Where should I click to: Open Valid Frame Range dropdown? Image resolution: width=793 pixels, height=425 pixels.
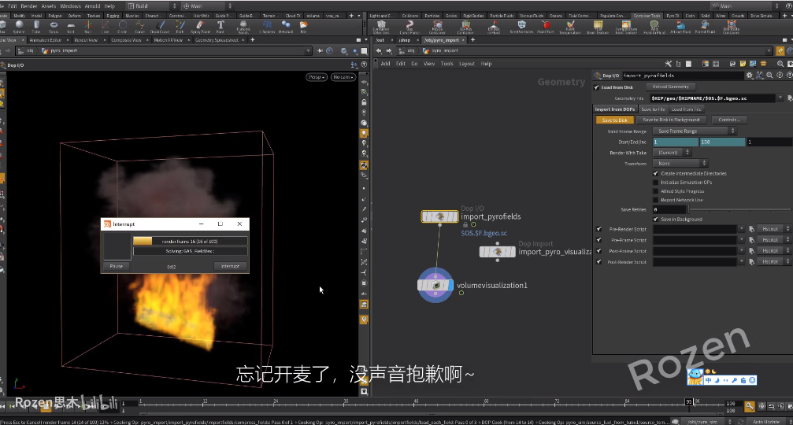click(695, 131)
